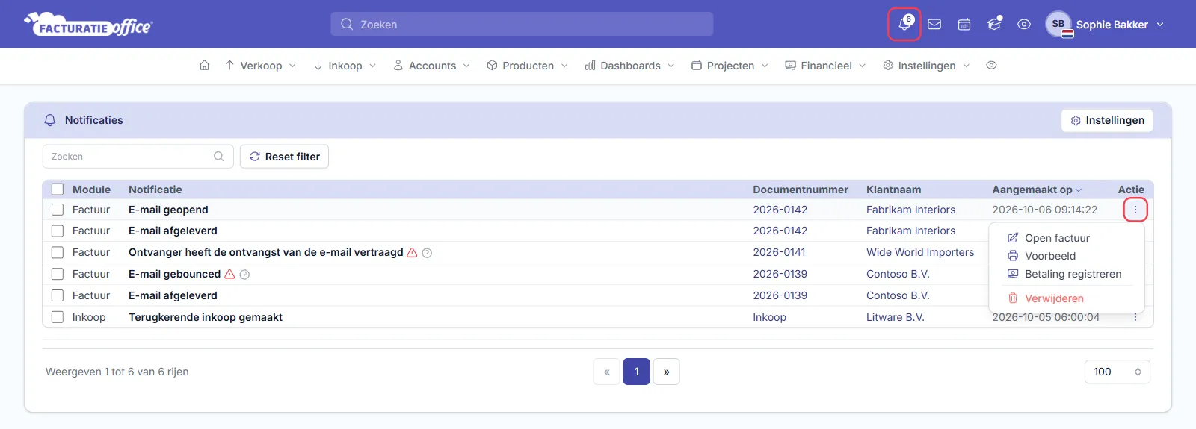Open row actions for Terugkerende inkoop gemaakt
The height and width of the screenshot is (429, 1196).
point(1135,317)
